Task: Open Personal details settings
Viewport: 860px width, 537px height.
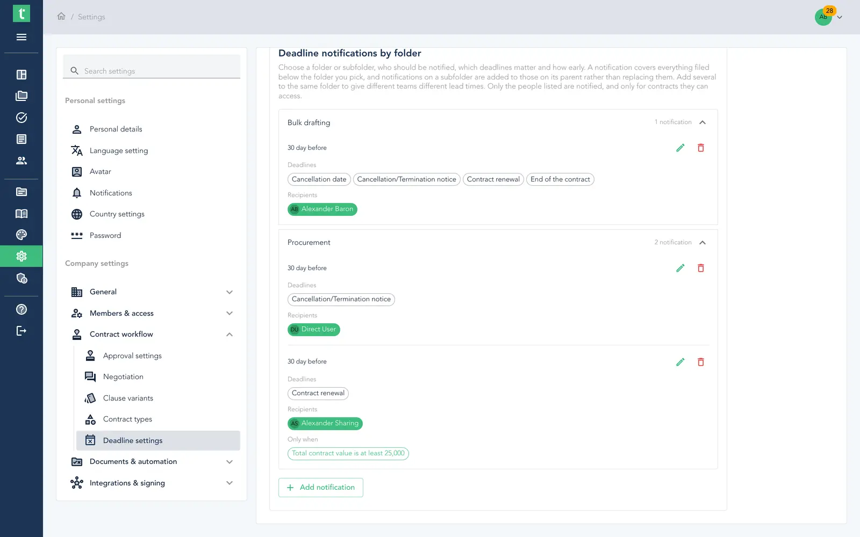Action: (152, 129)
